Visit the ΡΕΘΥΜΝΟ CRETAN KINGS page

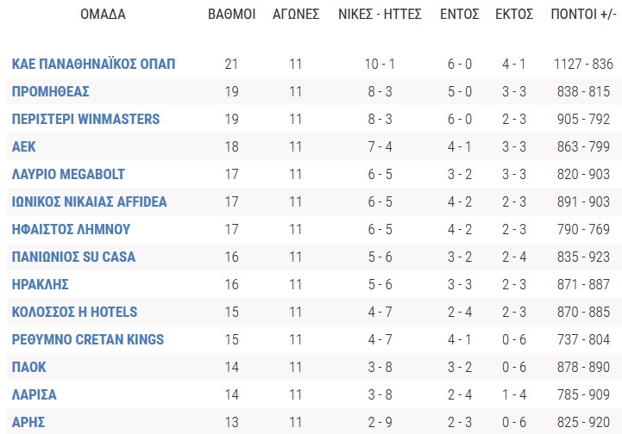(88, 339)
